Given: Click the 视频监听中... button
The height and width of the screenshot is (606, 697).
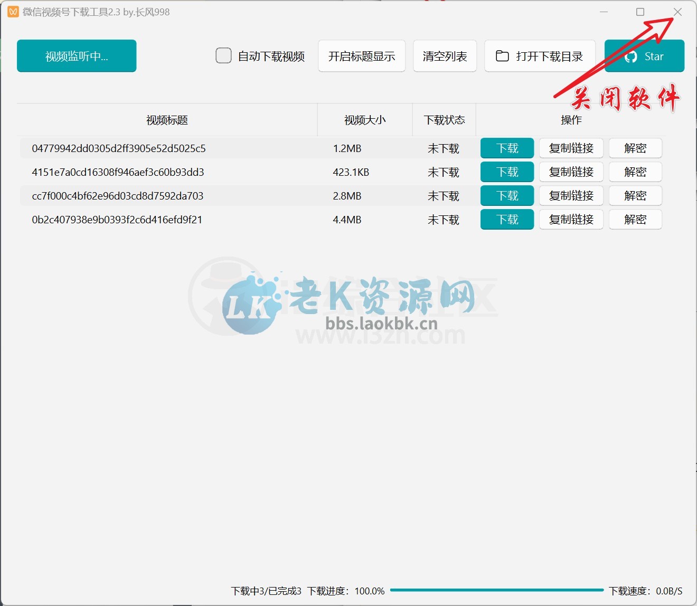Looking at the screenshot, I should click(77, 55).
